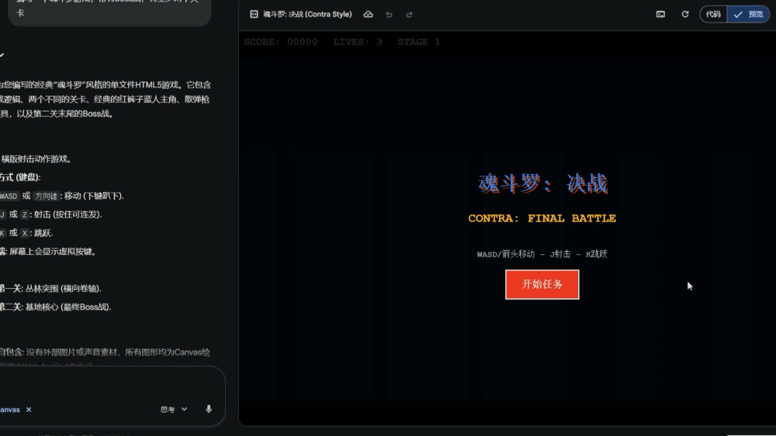This screenshot has height=436, width=776.
Task: Reload the preview with refresh icon
Action: [685, 14]
